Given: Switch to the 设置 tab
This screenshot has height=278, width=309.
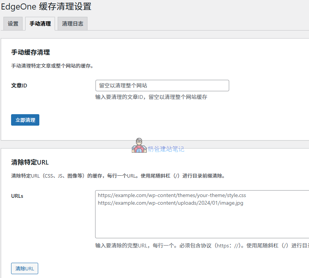Looking at the screenshot, I should click(13, 24).
